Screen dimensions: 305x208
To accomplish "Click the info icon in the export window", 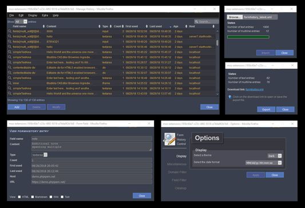I will tap(229, 97).
